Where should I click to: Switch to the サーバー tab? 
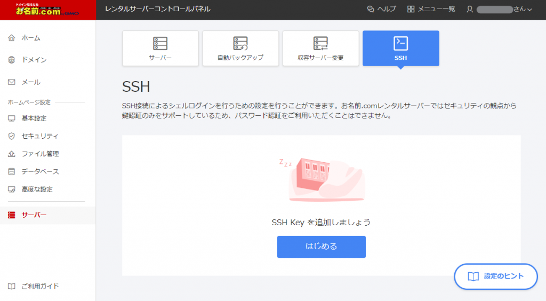(160, 48)
